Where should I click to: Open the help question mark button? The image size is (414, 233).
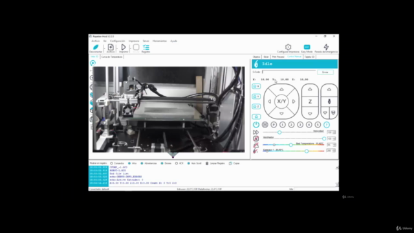coord(327,125)
